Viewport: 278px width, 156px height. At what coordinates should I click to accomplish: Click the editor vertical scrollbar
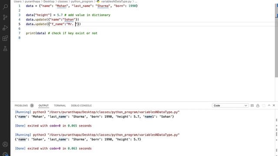pyautogui.click(x=276, y=40)
